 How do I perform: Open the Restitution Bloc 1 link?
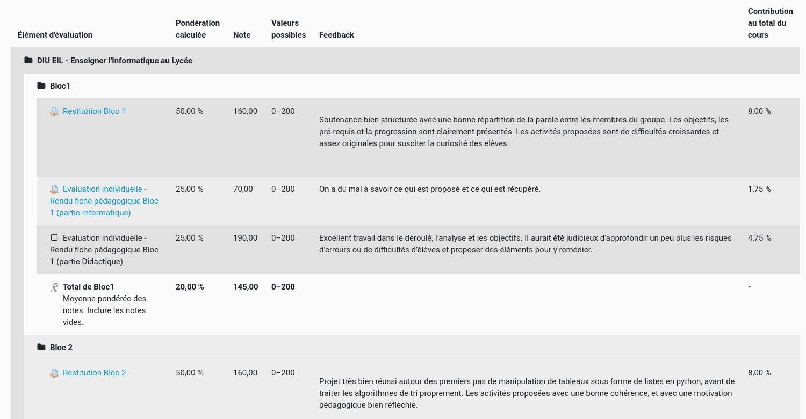point(94,111)
